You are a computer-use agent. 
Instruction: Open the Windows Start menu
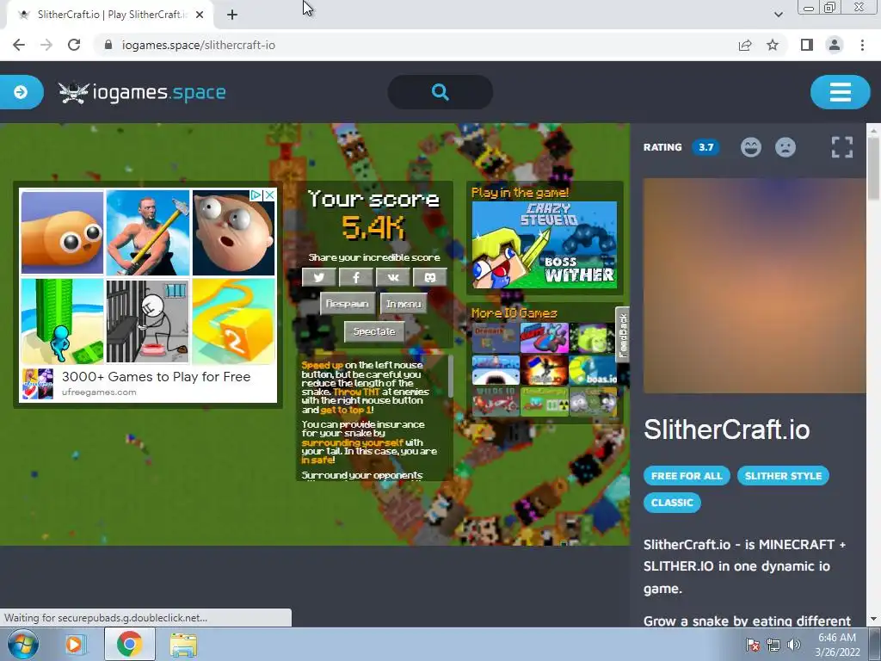click(x=23, y=644)
